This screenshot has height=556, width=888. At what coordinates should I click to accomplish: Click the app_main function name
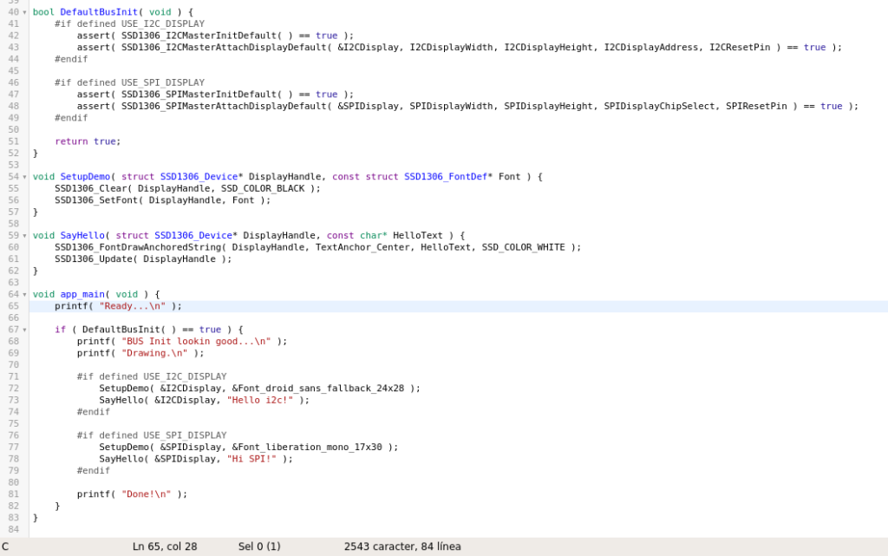click(82, 294)
